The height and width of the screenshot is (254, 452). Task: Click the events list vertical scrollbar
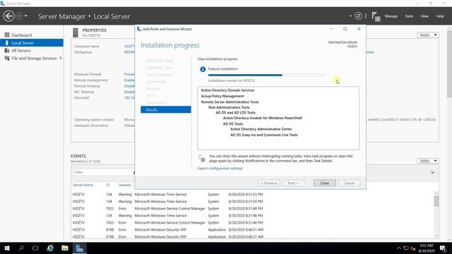436,214
